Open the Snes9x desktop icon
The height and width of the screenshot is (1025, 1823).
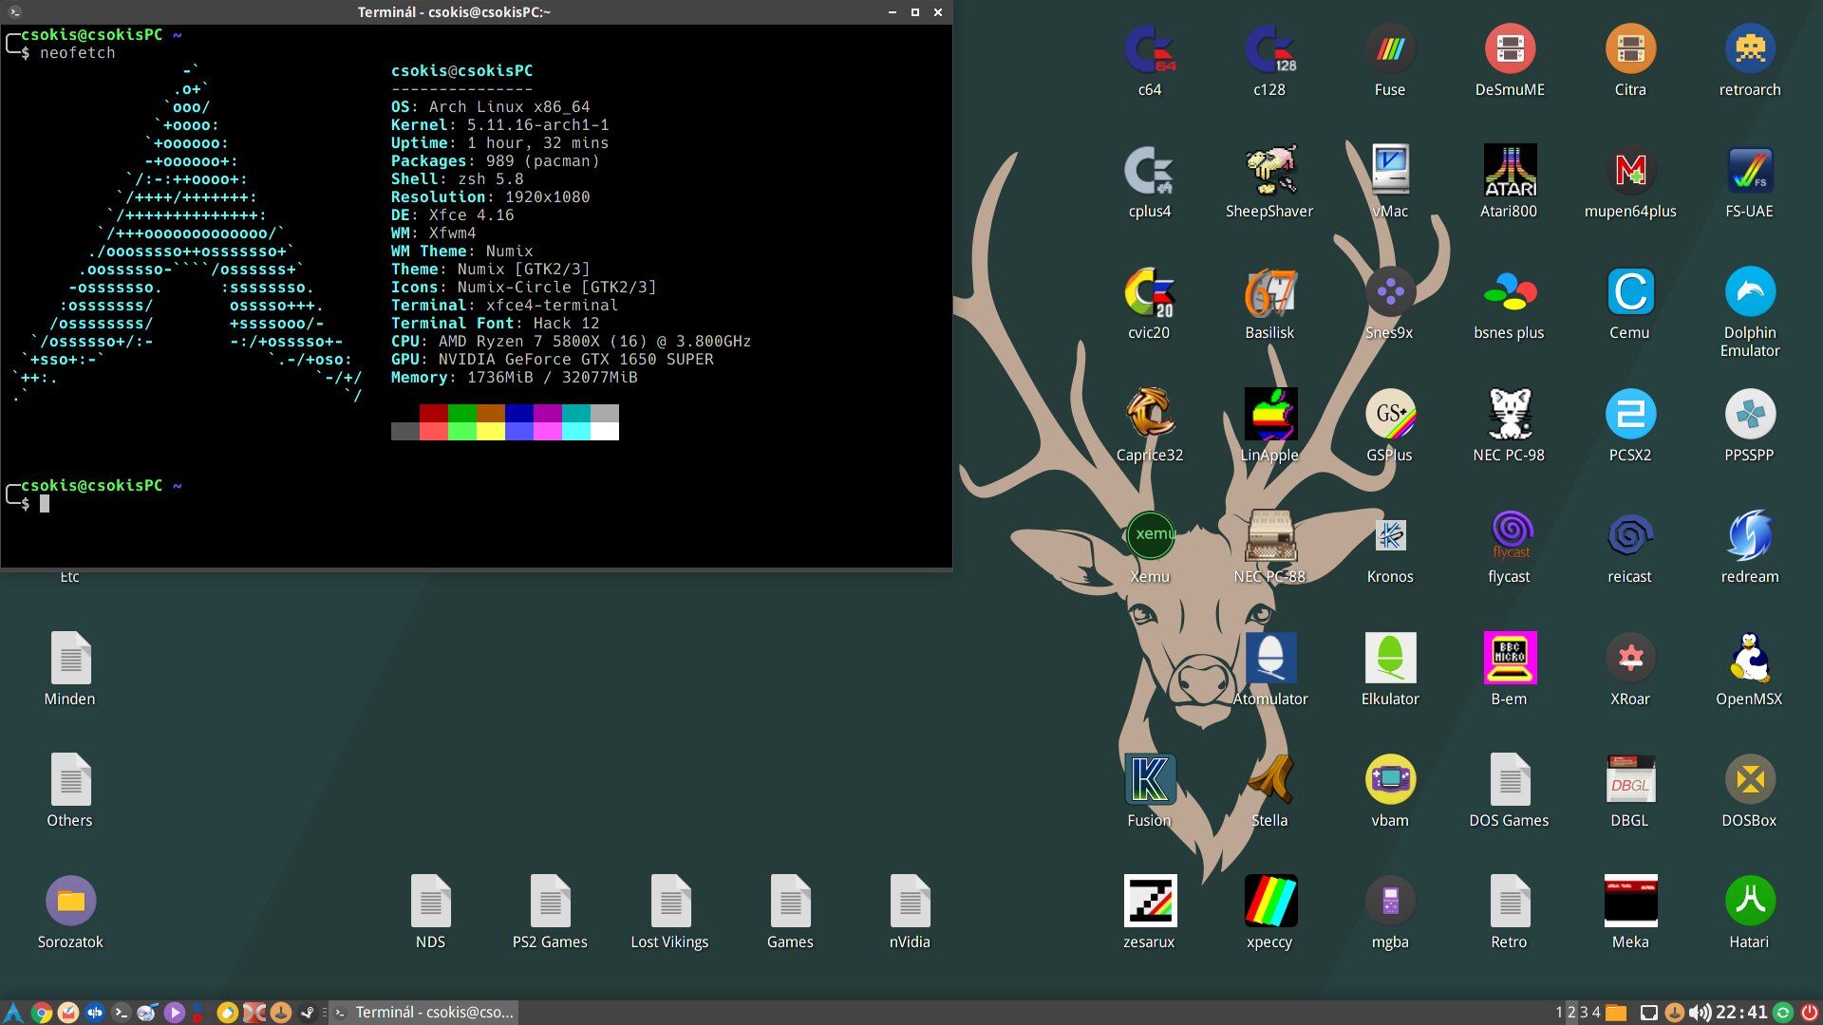(1390, 292)
